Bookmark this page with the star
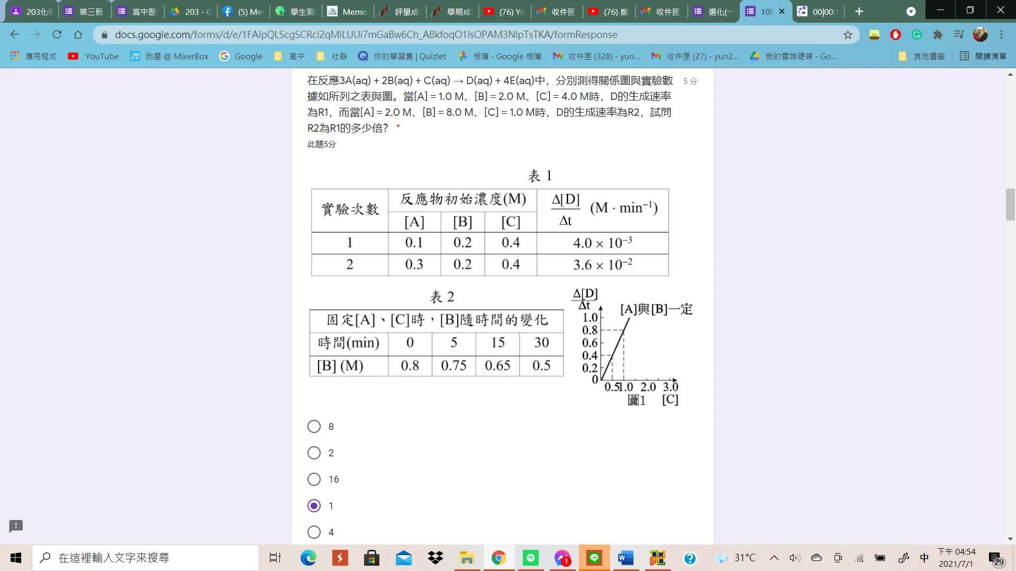 (848, 34)
